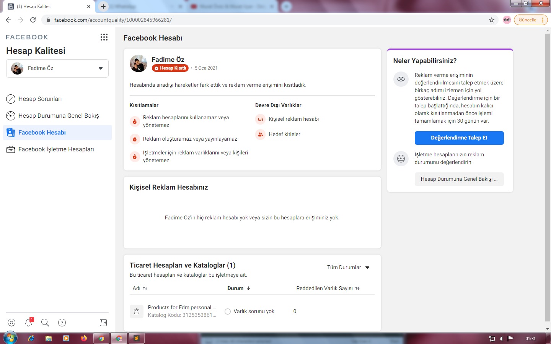Open a new browser tab
Screen dimensions: 551x344
(103, 6)
